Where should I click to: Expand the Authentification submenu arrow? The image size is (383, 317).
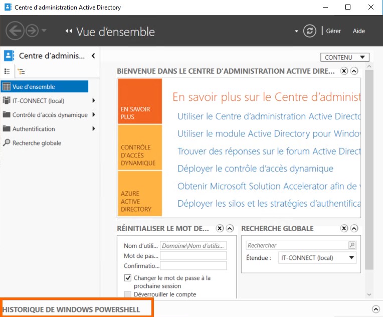94,128
